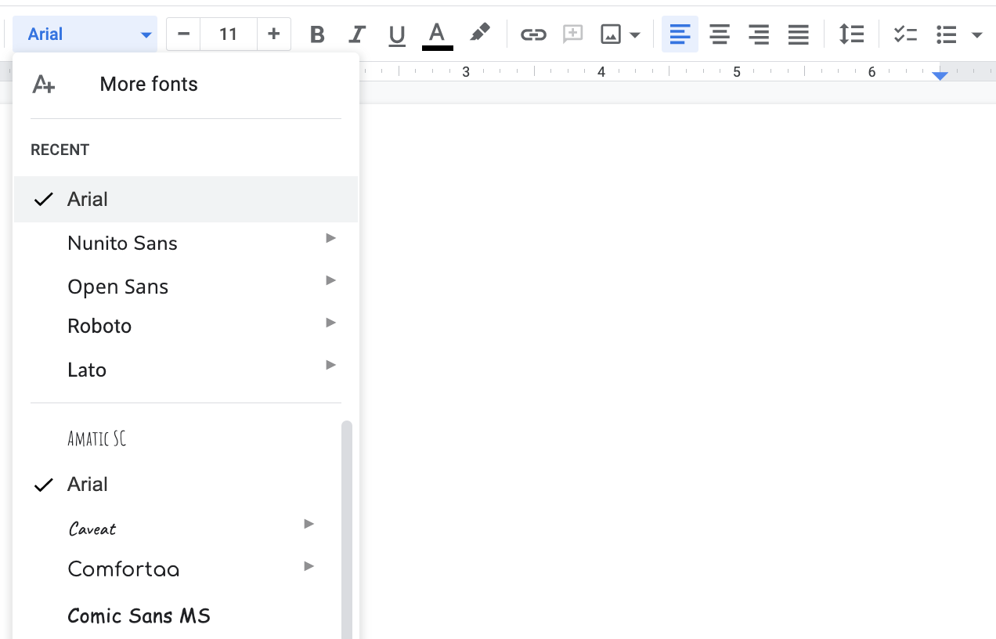Choose Roboto font
Viewport: 996px width, 639px height.
[x=186, y=327]
